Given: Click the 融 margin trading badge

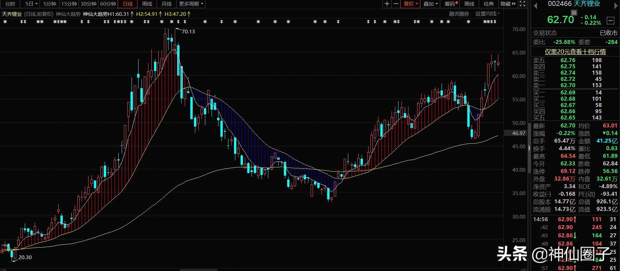Looking at the screenshot, I should click(x=574, y=13).
